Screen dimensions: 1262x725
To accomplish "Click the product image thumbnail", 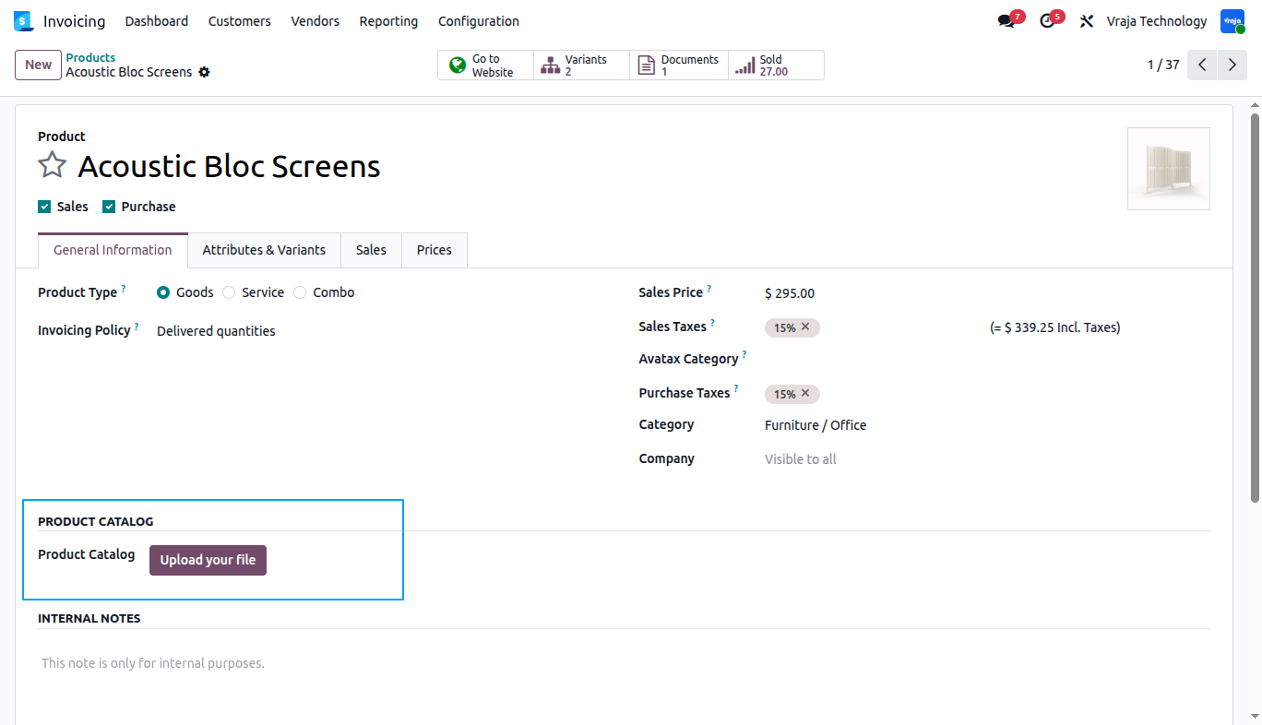I will tap(1169, 169).
